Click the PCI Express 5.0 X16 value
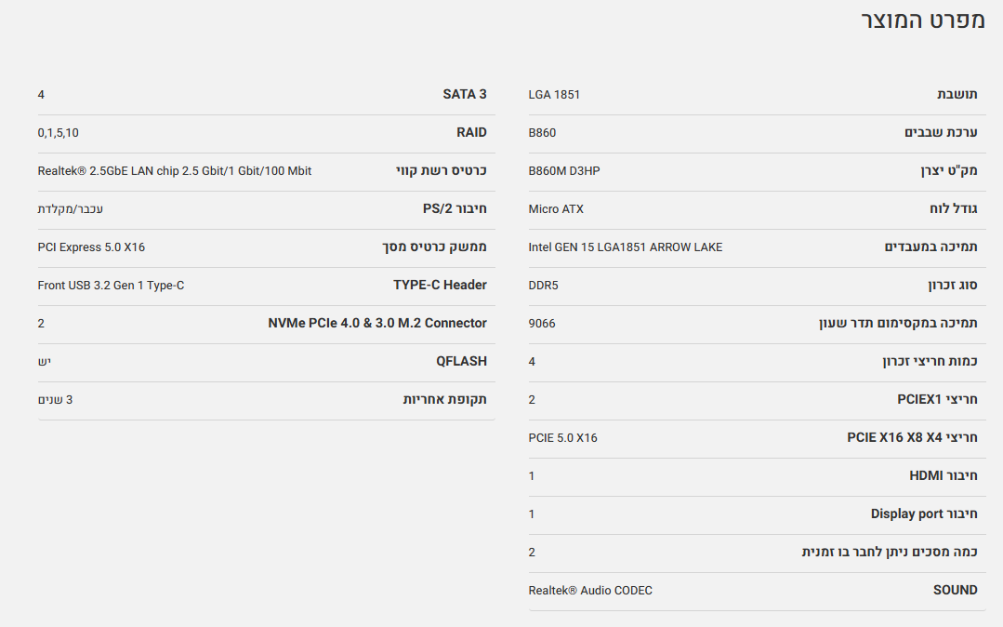 (x=91, y=247)
